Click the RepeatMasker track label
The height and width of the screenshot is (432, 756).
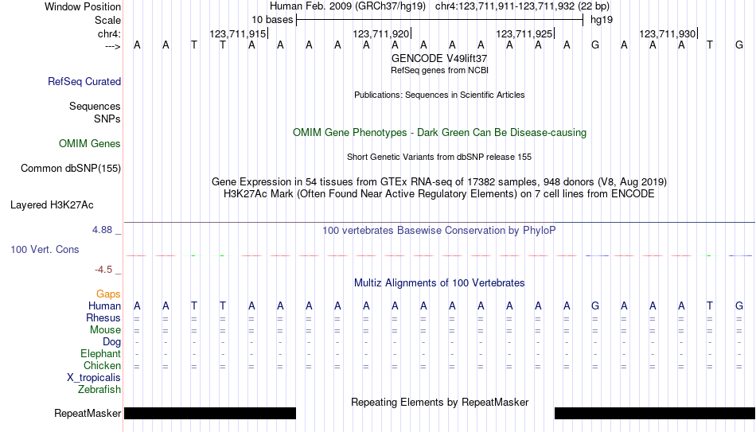coord(88,413)
